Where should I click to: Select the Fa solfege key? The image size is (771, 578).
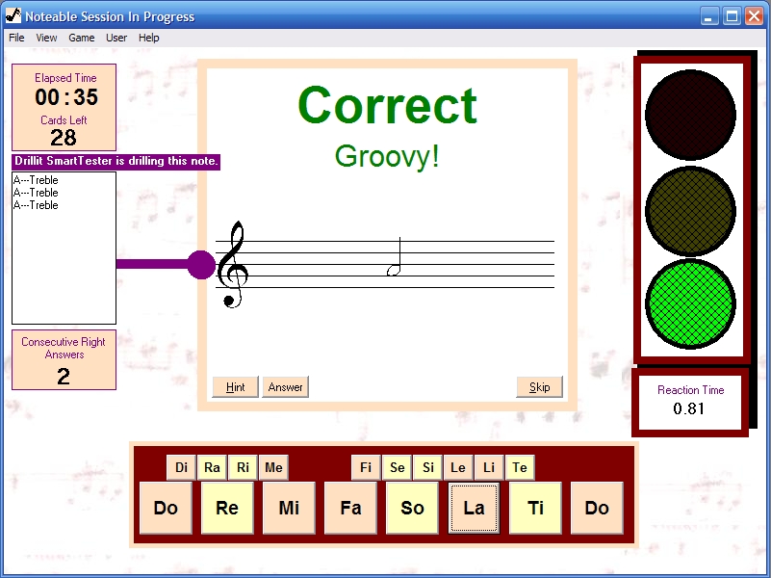(350, 508)
